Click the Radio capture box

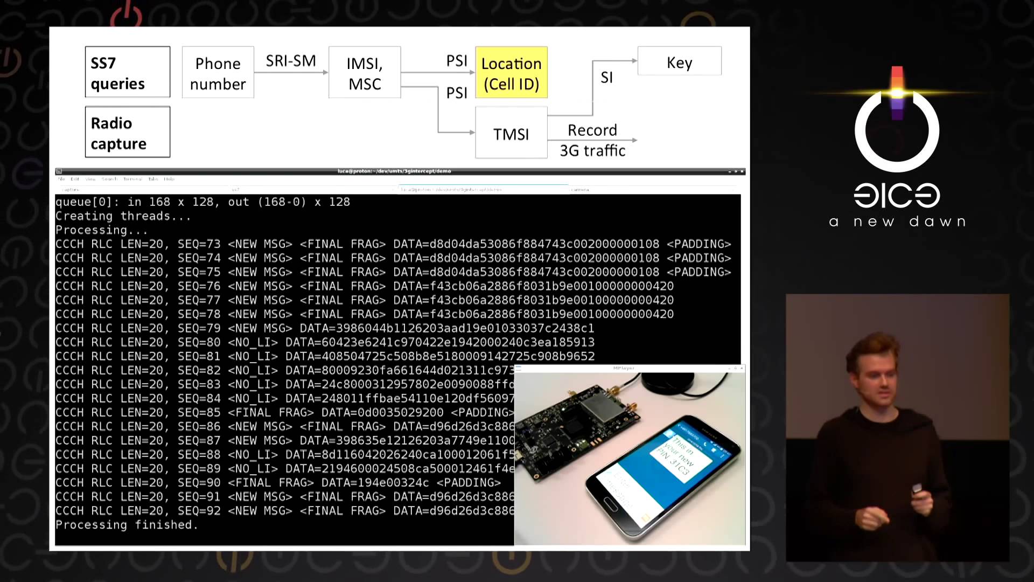point(127,132)
